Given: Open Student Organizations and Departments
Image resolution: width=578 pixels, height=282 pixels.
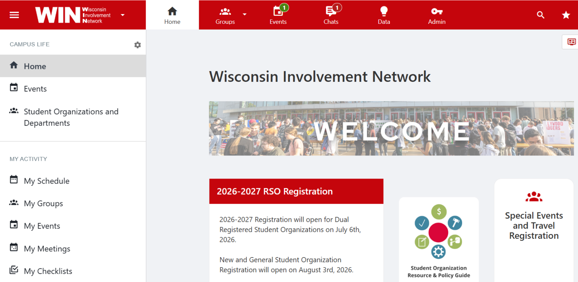Looking at the screenshot, I should [73, 117].
